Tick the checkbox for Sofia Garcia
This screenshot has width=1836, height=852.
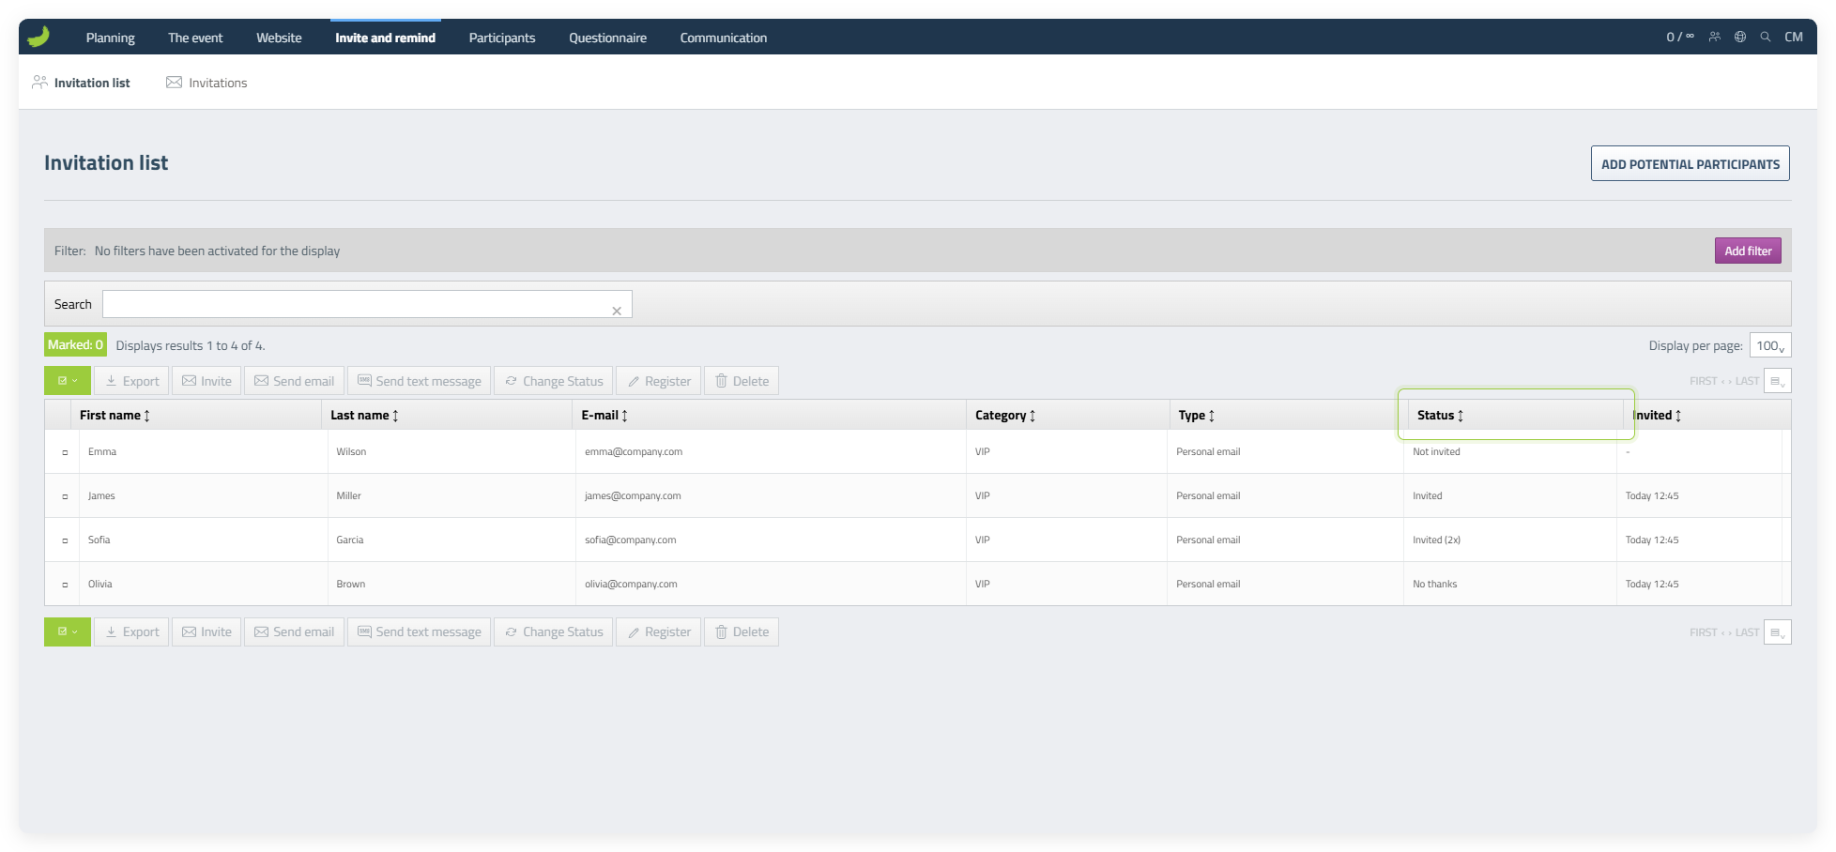(65, 540)
